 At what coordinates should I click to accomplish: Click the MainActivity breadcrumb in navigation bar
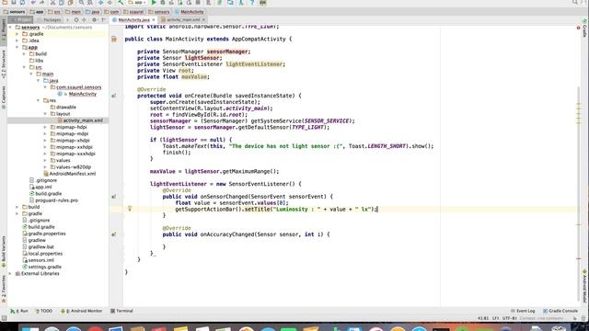tap(190, 12)
